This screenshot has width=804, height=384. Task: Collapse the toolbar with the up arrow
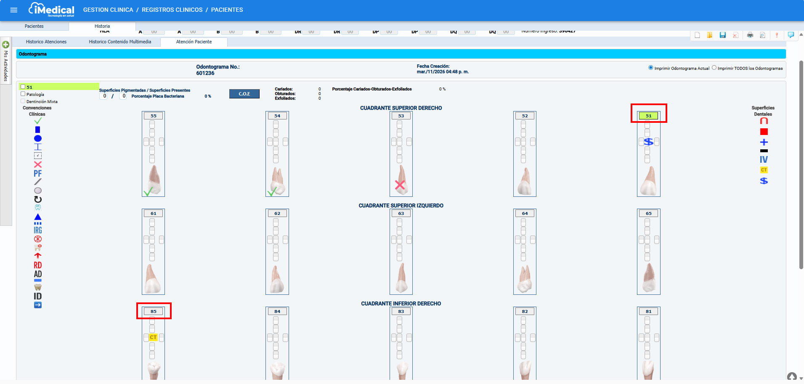click(792, 376)
